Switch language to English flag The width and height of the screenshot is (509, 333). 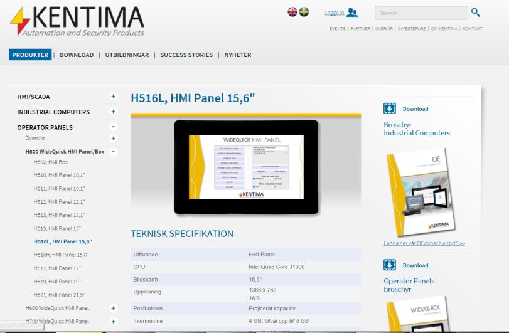coord(292,12)
